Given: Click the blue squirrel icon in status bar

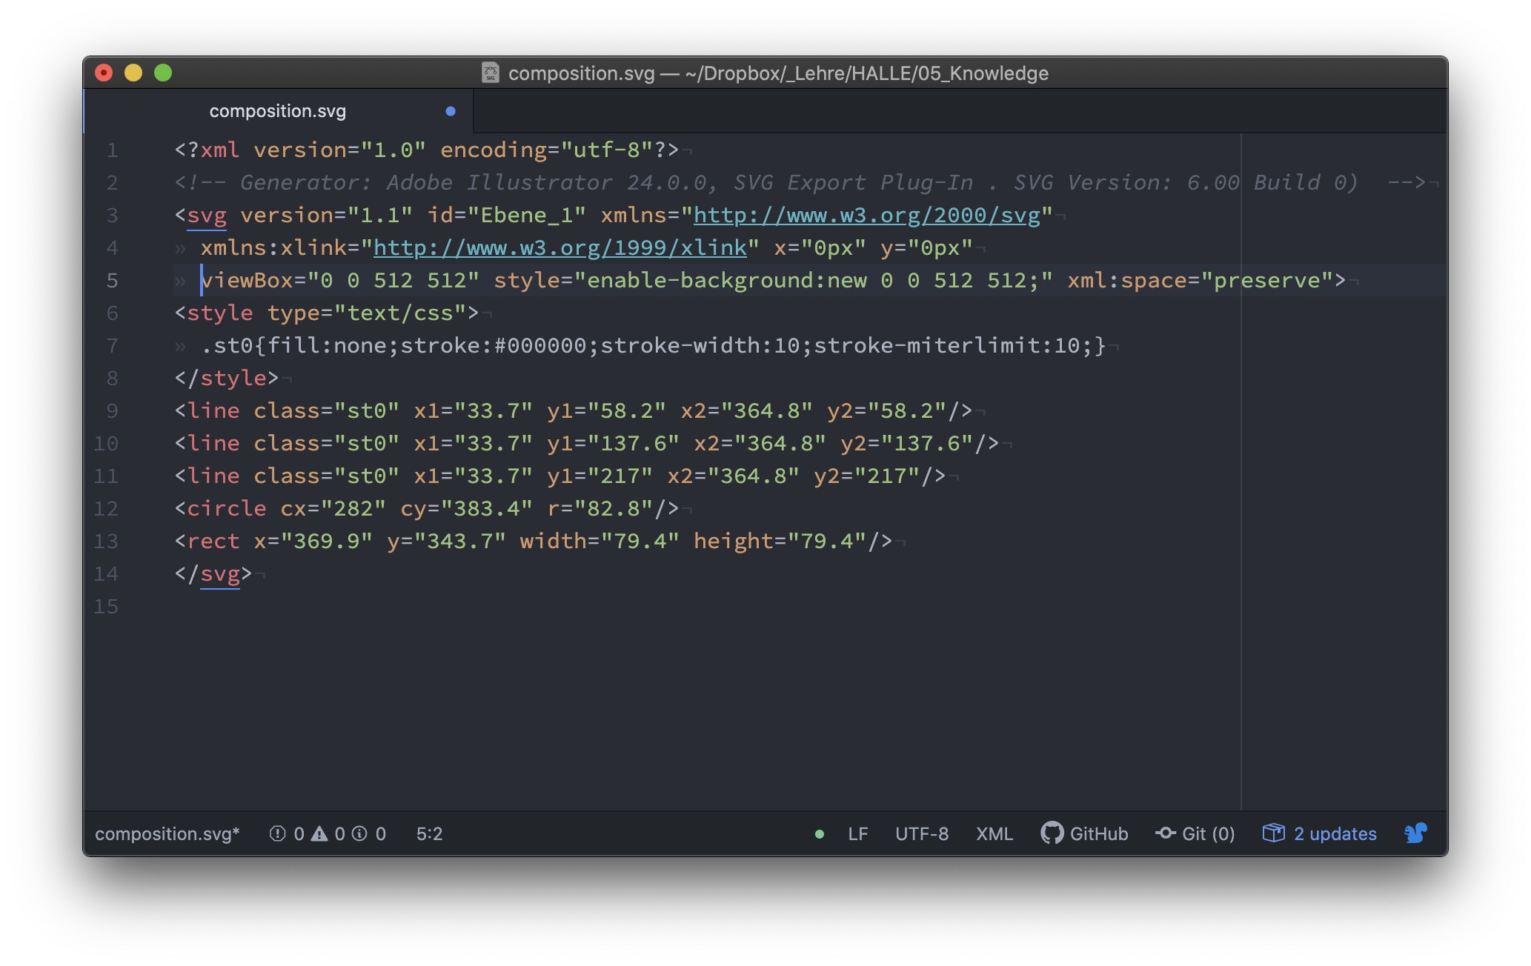Looking at the screenshot, I should coord(1415,833).
